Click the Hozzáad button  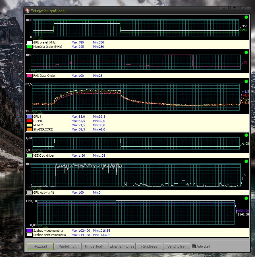click(x=40, y=246)
